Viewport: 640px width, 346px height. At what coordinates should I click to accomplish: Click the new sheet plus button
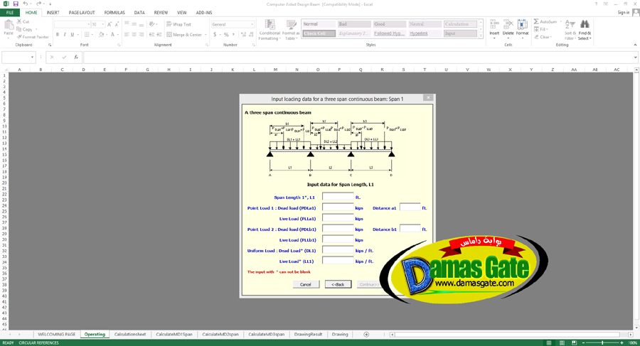coord(366,335)
